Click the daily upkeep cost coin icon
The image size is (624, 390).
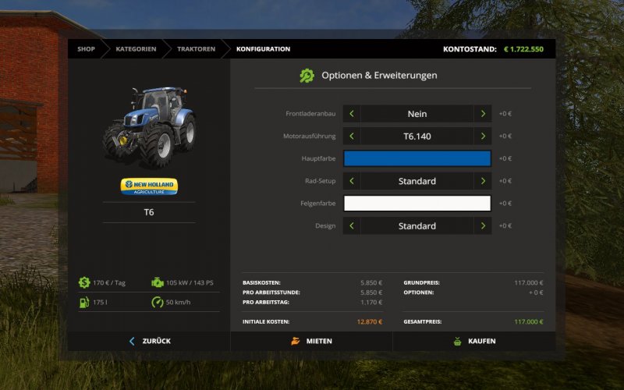[x=84, y=282]
